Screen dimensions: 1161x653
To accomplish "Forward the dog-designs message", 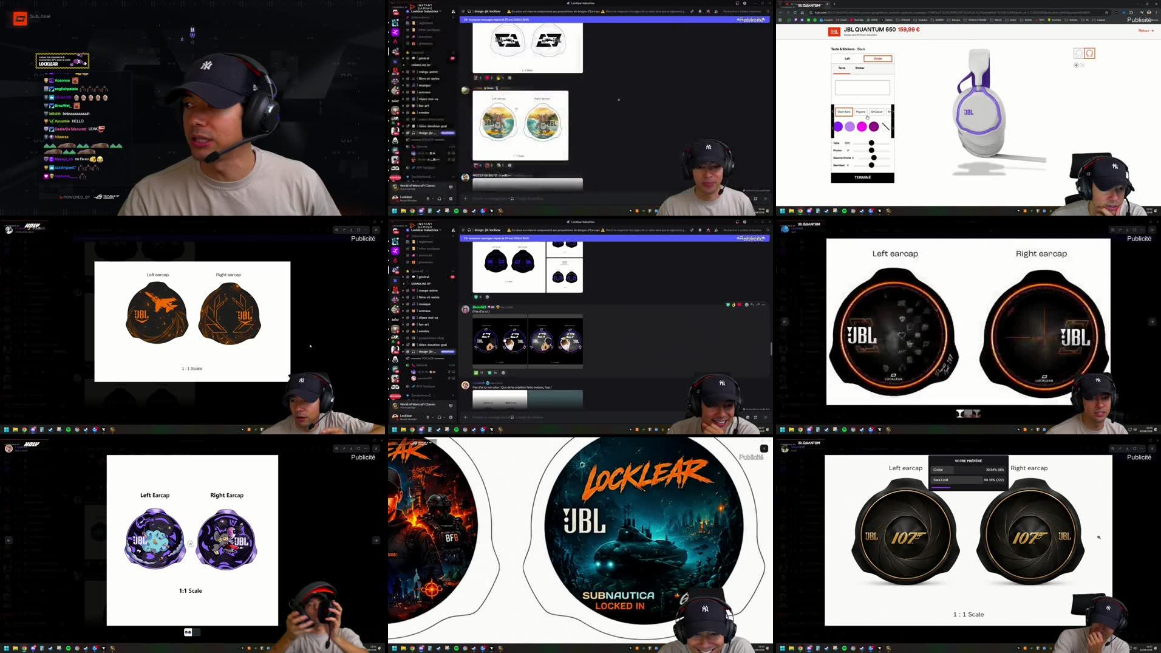I will point(758,305).
